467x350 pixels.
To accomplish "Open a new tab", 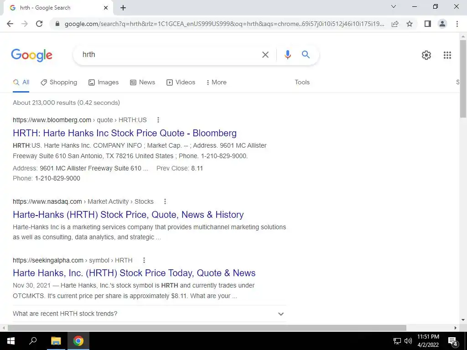I will click(x=123, y=8).
